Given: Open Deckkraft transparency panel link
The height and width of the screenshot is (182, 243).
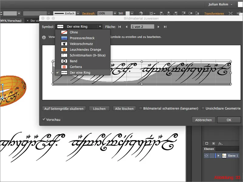Looking at the screenshot, I should [x=89, y=14].
